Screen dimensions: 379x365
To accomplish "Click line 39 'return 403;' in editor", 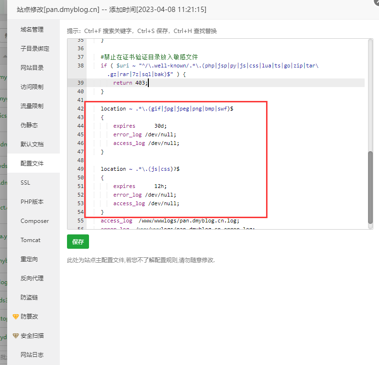I will pyautogui.click(x=130, y=83).
